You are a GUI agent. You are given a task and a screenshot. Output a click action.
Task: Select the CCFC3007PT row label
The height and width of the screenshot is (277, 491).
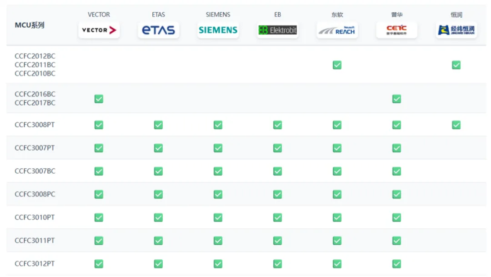[x=35, y=148]
